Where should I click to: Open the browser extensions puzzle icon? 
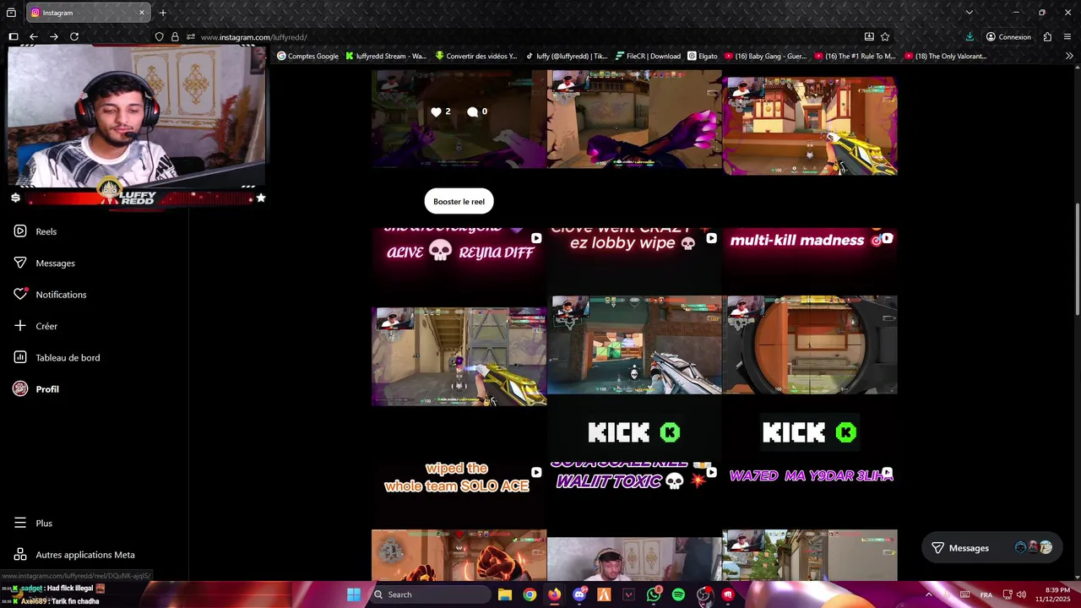[1047, 36]
